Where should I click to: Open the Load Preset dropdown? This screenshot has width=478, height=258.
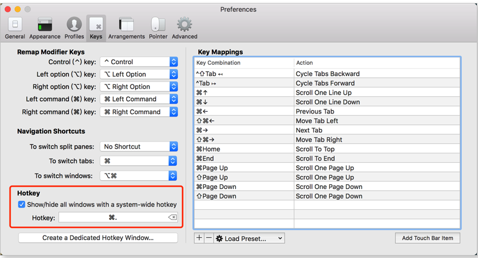click(x=249, y=238)
